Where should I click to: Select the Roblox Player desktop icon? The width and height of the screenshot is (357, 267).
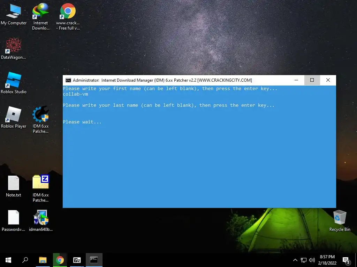click(x=14, y=118)
